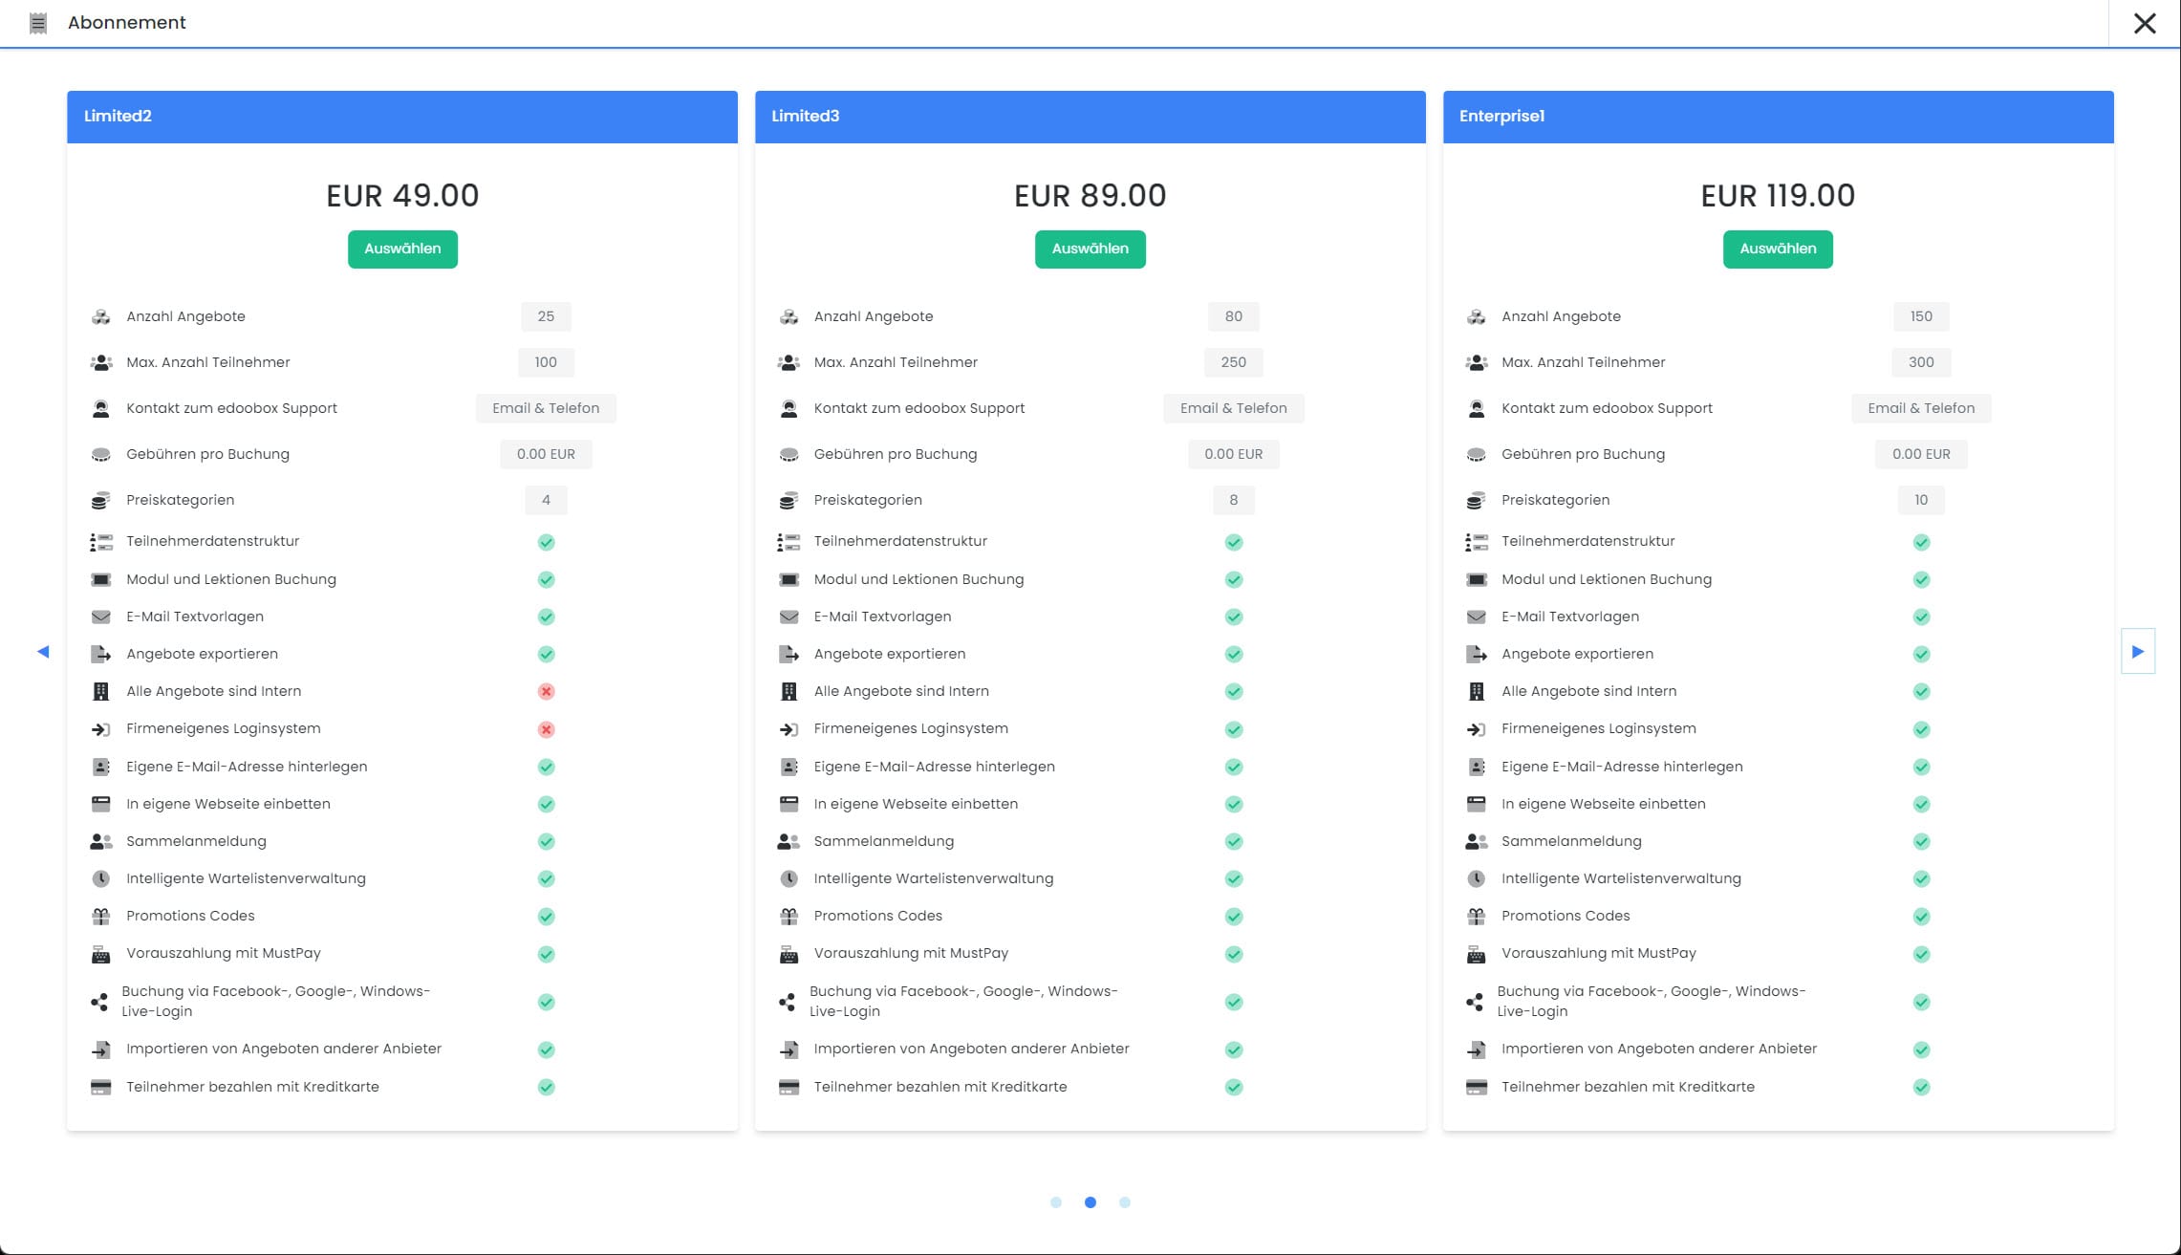Click the Teilnehmer bezahlen mit Kreditkarte icon in Limited2

point(100,1087)
